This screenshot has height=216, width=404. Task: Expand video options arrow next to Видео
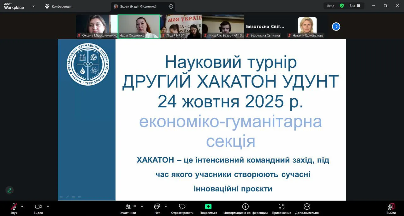(x=48, y=207)
